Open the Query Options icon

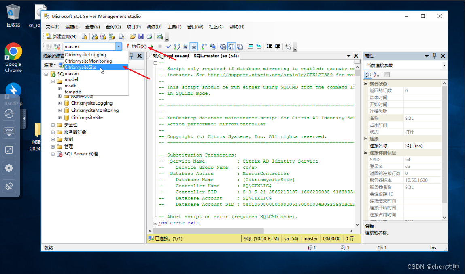186,46
